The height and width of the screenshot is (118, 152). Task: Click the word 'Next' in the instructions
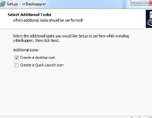pos(55,41)
